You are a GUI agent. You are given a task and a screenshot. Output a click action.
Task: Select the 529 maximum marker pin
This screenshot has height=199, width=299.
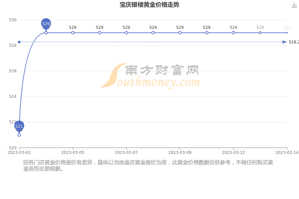(x=46, y=24)
